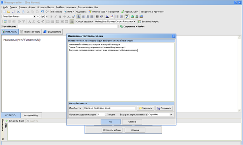Image resolution: width=243 pixels, height=145 pixels.
Task: Open the RealTime статистика menu
Action: [66, 7]
